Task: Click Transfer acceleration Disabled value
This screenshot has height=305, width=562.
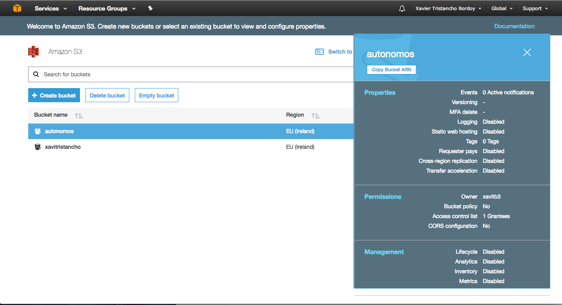Action: [x=493, y=171]
